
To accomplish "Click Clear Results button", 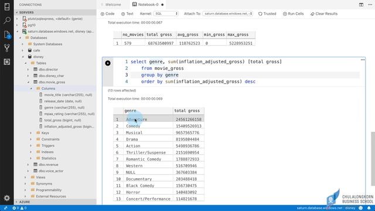I will 324,14.
